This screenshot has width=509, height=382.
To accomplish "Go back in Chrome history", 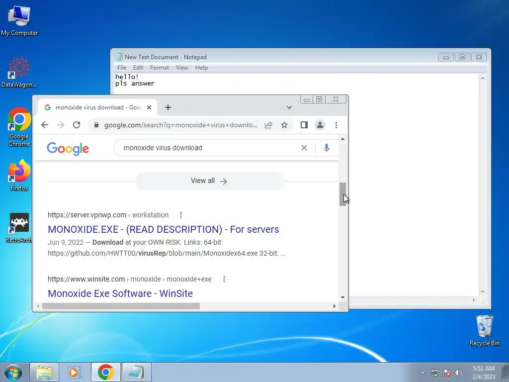I will coord(45,125).
